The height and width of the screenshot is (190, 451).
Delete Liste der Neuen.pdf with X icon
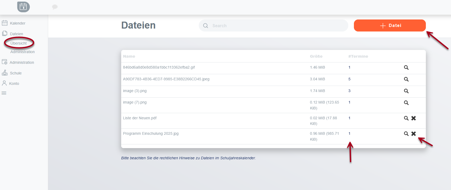[414, 118]
